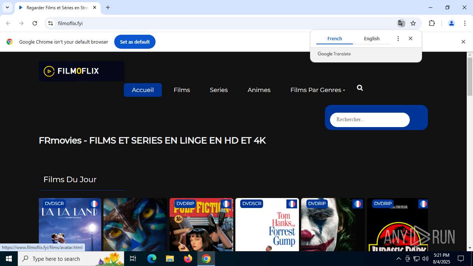This screenshot has width=473, height=266.
Task: Open the Joker movie poster
Action: [333, 225]
